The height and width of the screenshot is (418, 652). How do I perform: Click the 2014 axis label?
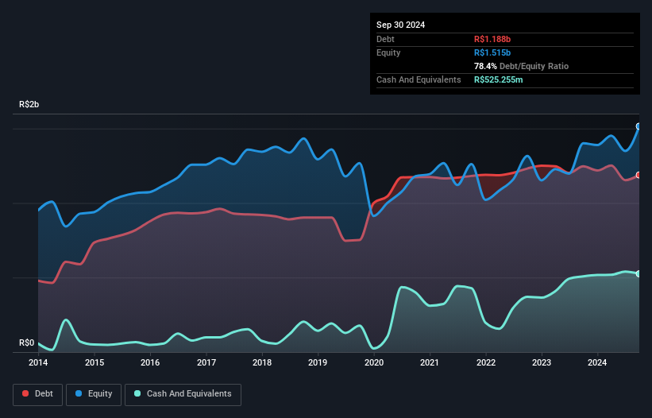point(38,362)
